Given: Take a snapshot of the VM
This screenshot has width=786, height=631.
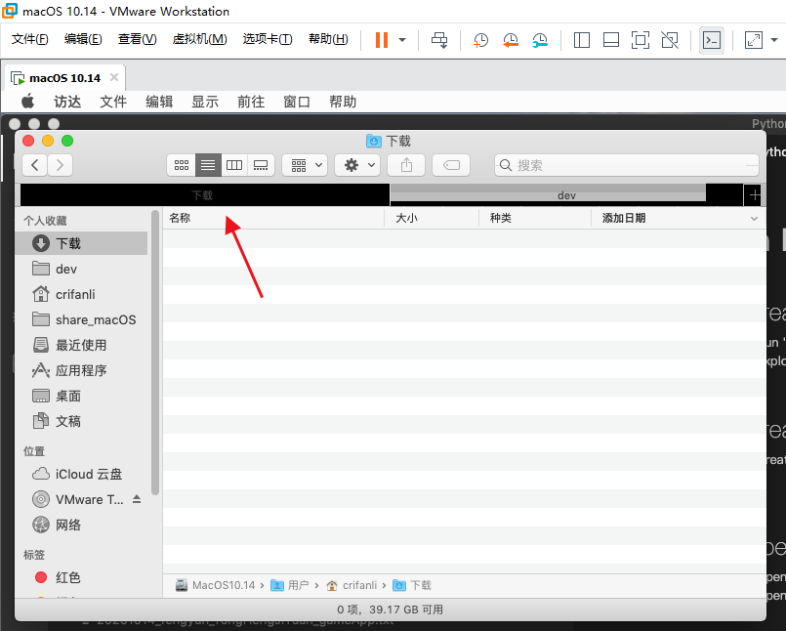Looking at the screenshot, I should [480, 40].
